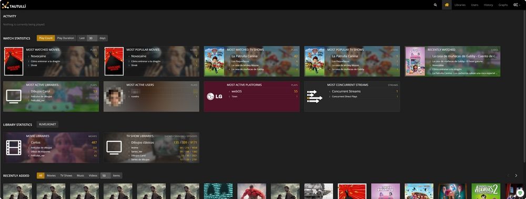Select the All filter in Recently Added
This screenshot has width=526, height=199.
[41, 175]
